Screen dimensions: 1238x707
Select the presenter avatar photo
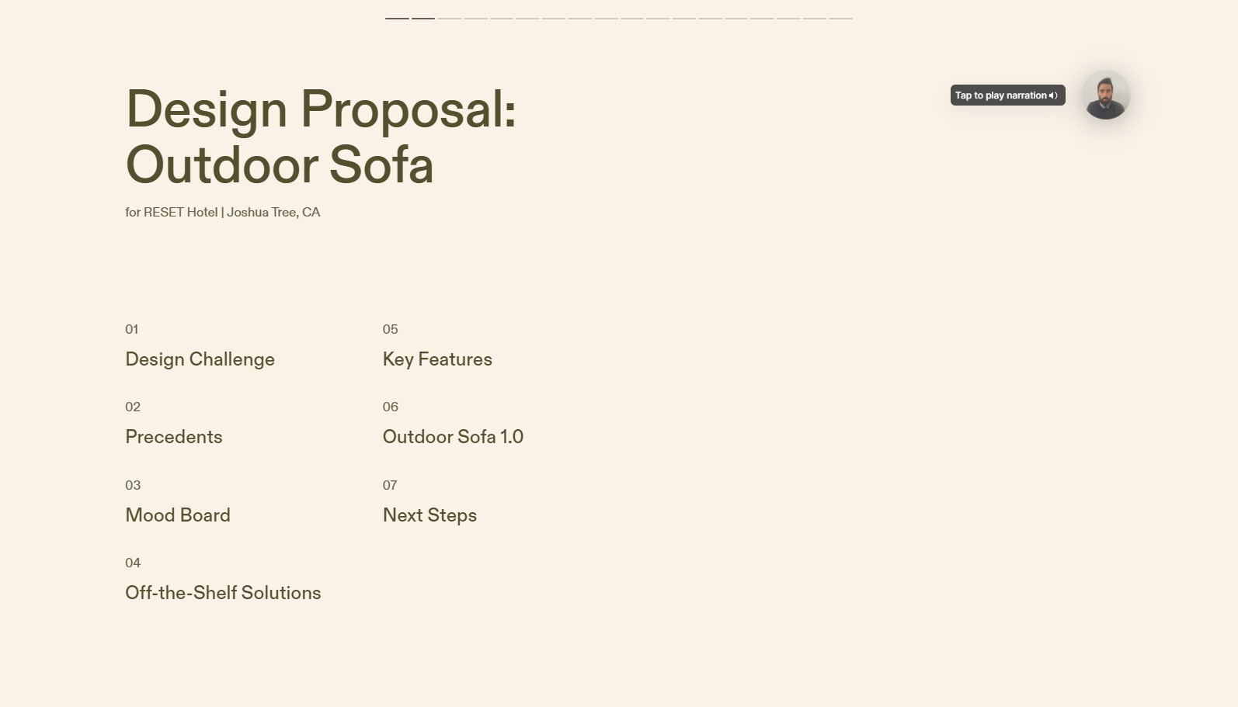pos(1106,95)
